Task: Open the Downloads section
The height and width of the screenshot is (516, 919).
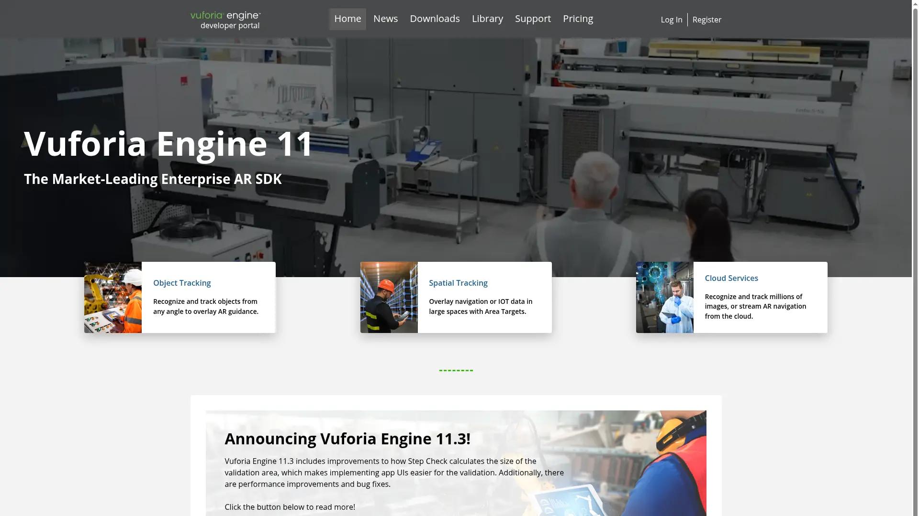Action: click(435, 19)
